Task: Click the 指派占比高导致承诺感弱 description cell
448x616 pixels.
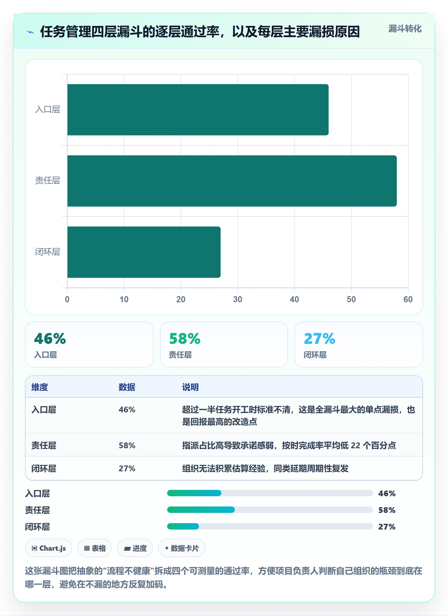Action: coord(289,445)
